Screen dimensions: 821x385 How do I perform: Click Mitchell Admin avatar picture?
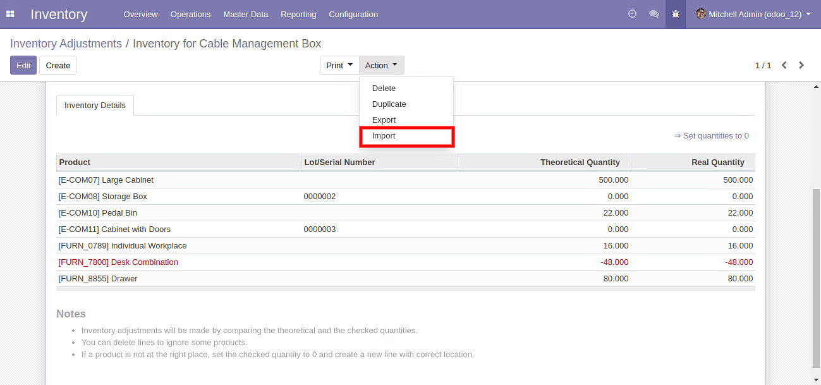click(700, 14)
